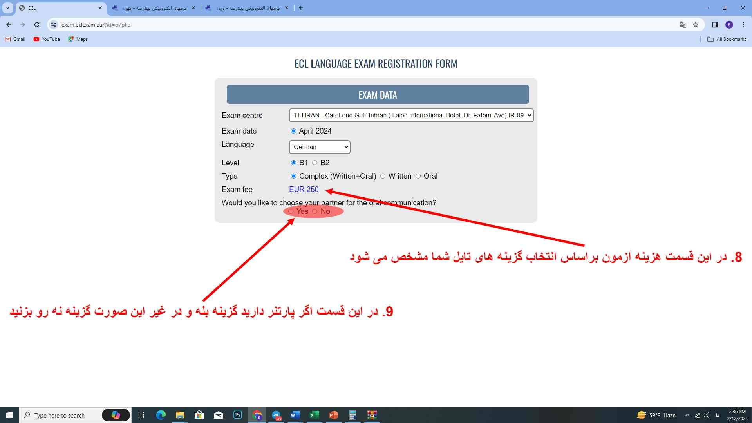Select the April 2024 exam date
This screenshot has width=752, height=423.
(293, 131)
